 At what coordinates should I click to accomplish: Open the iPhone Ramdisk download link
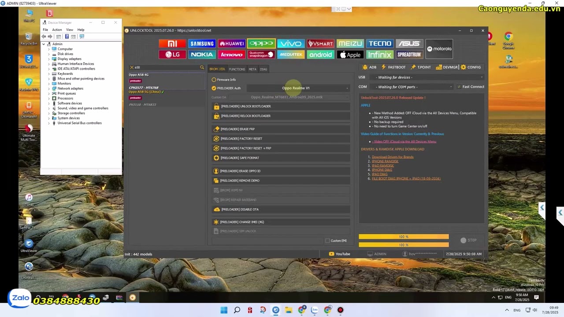coord(385,161)
